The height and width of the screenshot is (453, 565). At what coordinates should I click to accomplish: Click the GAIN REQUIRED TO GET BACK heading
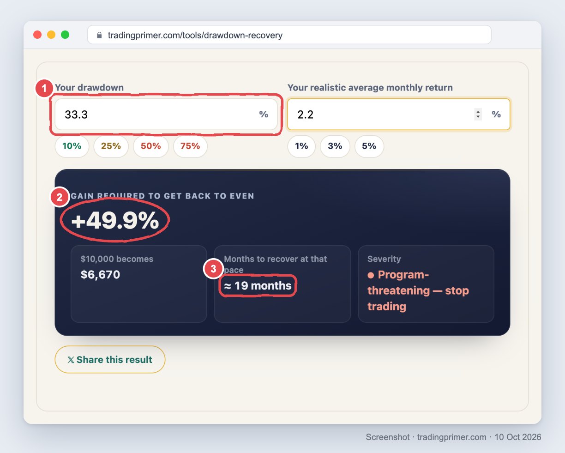pos(162,196)
